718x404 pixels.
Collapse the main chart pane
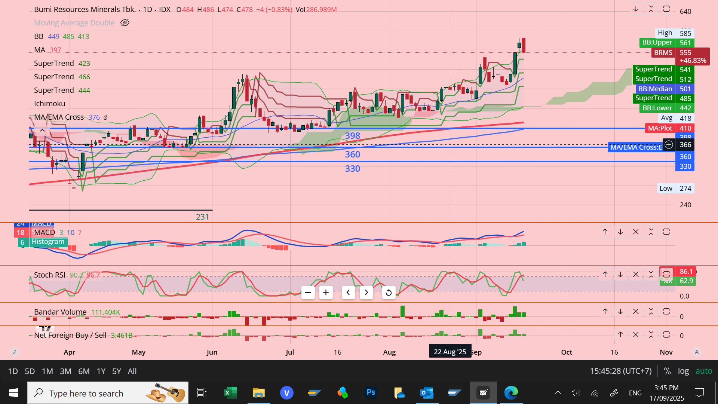651,9
